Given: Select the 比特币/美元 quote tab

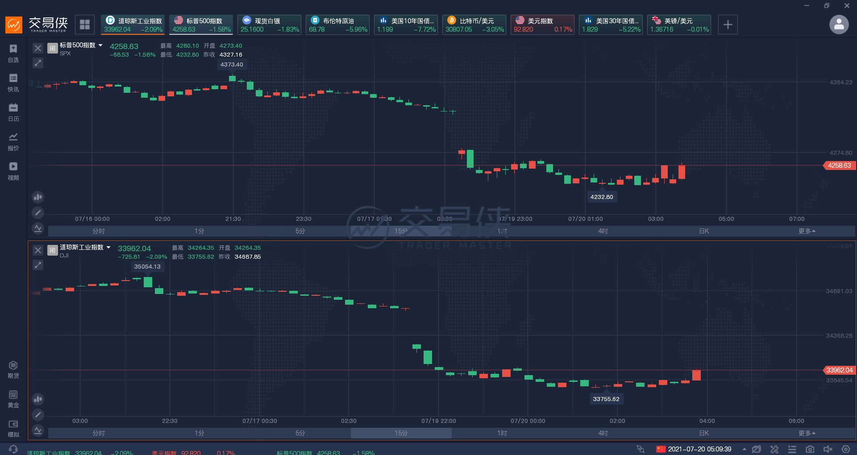Looking at the screenshot, I should (474, 25).
